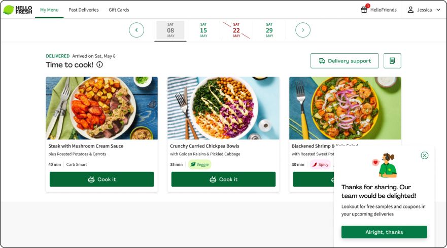Select the skipped Sat 22 May date
This screenshot has width=447, height=248.
(x=236, y=30)
